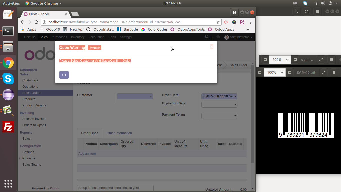
Task: Open the Administrator user menu
Action: click(x=238, y=37)
